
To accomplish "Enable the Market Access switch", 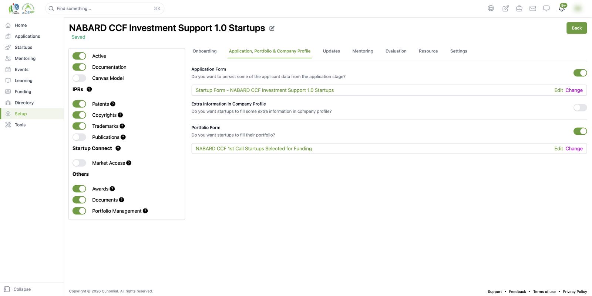I will pos(79,163).
